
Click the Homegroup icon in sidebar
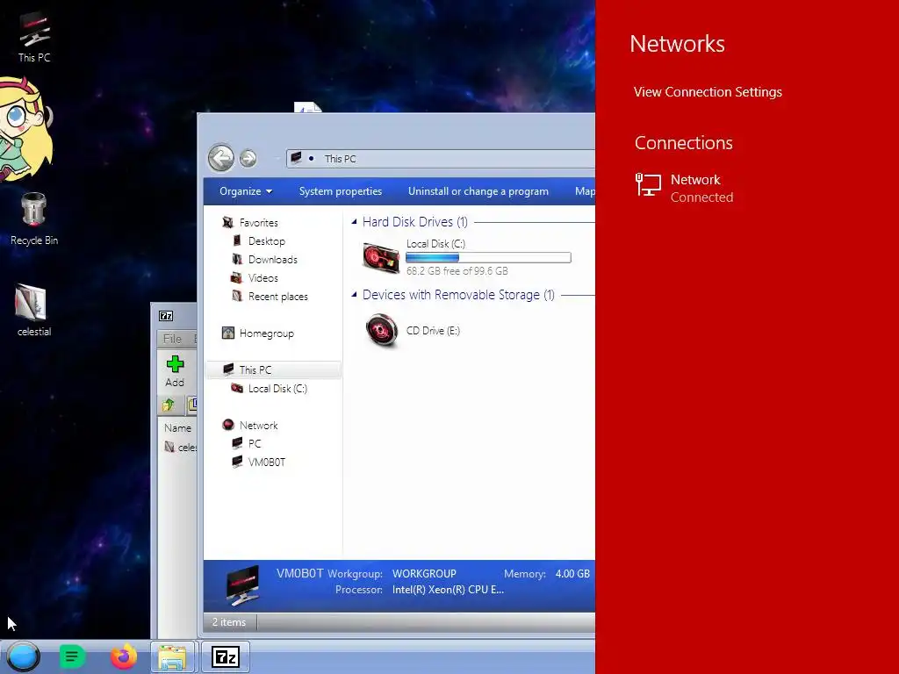click(227, 333)
